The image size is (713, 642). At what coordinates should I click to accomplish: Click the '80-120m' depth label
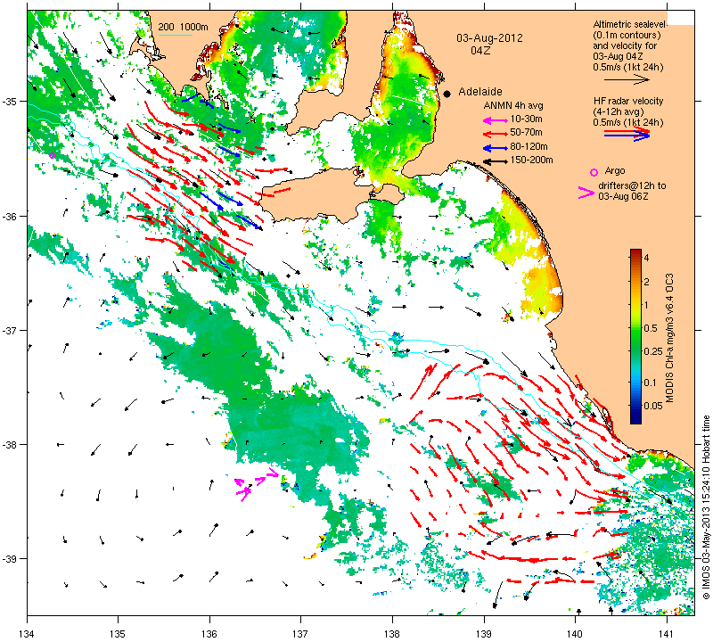[529, 146]
